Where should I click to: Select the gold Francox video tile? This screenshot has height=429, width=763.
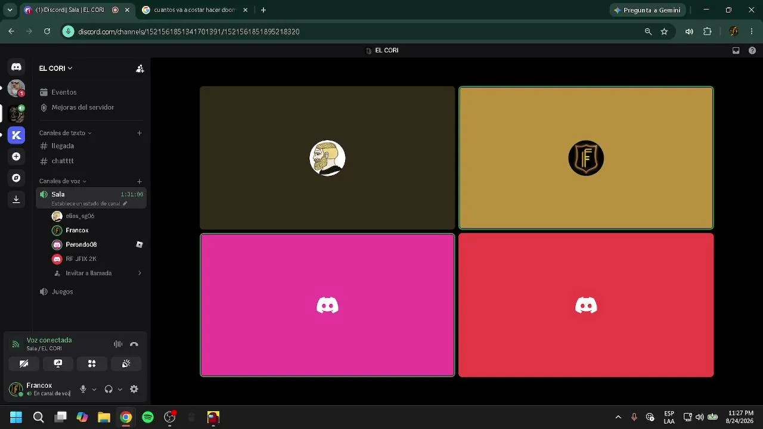coord(586,158)
